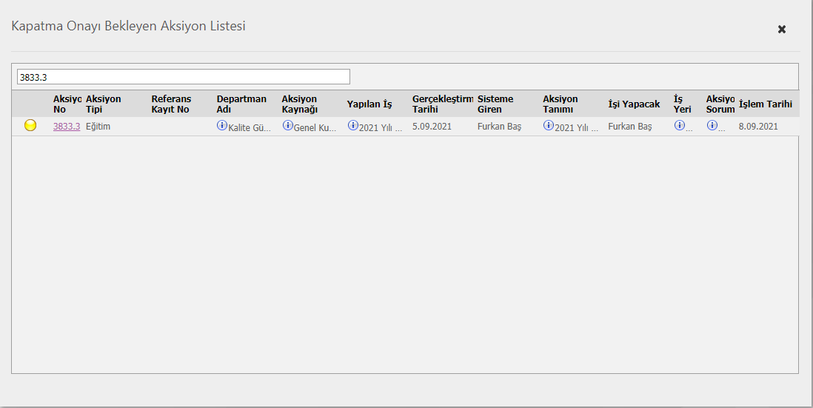Sort by the Aksiyon Tipi column header
813x408 pixels.
point(104,104)
